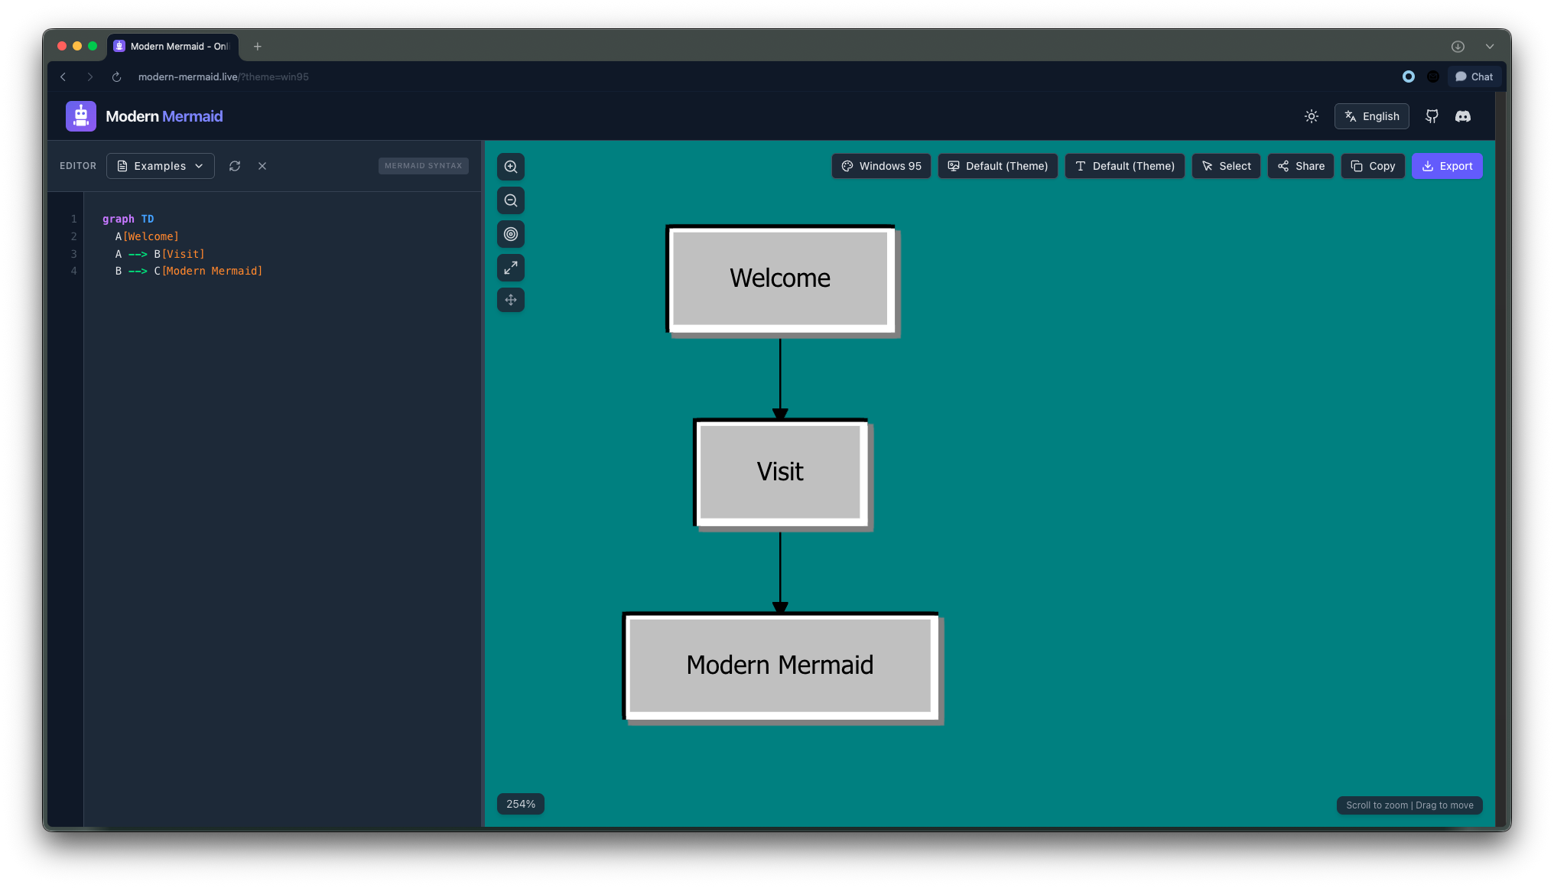Toggle light mode with the sun icon
This screenshot has height=888, width=1554.
tap(1312, 116)
